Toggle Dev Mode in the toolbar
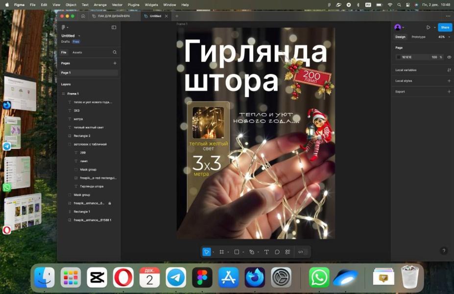This screenshot has height=294, width=454. pyautogui.click(x=301, y=252)
